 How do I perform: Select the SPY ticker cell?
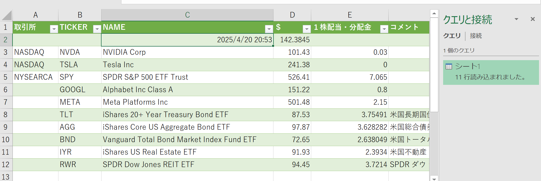click(x=80, y=77)
